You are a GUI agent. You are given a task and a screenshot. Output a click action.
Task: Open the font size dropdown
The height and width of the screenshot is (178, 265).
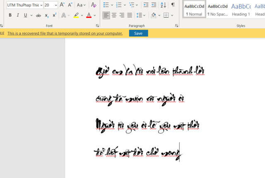pos(56,5)
